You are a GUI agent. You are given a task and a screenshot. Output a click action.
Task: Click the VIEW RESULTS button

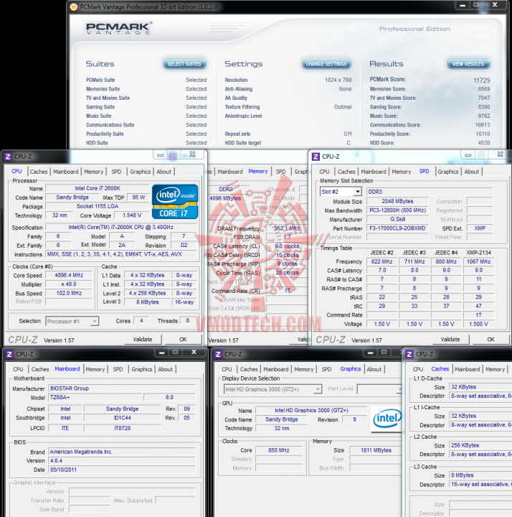pos(468,64)
